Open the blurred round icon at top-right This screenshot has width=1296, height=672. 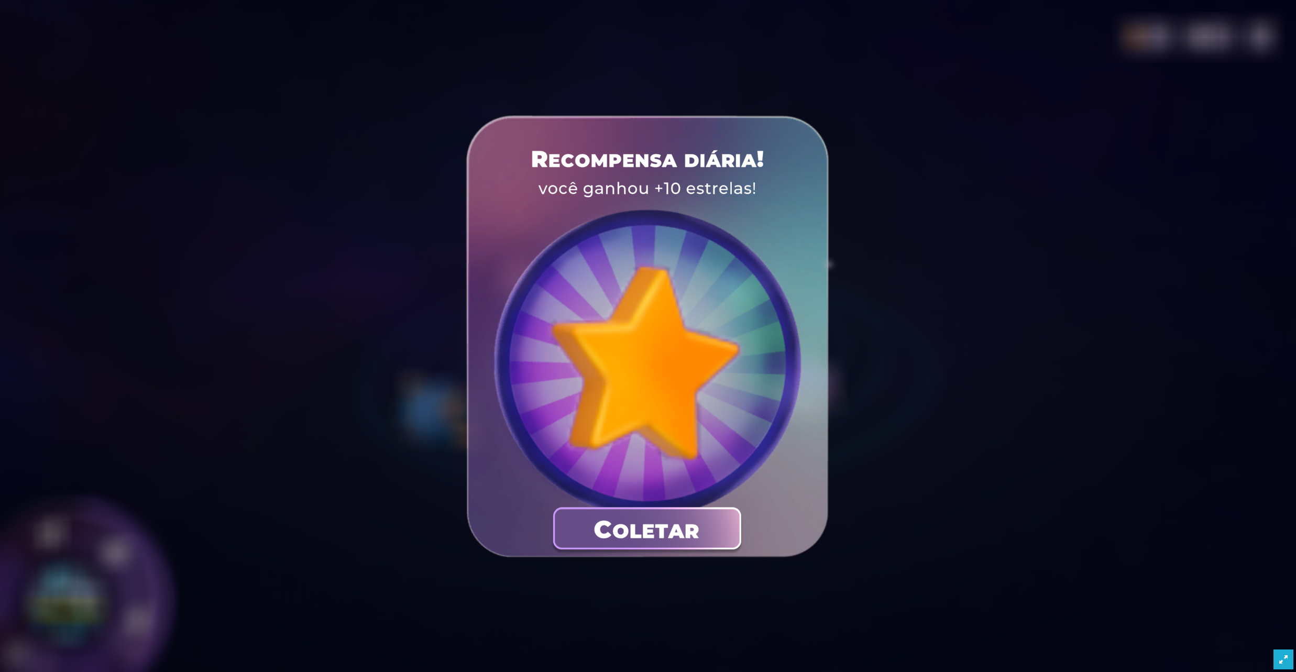[x=1260, y=37]
